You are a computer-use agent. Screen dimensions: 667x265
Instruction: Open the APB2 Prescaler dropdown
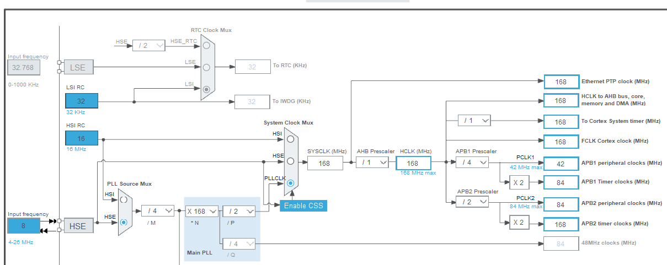pos(472,202)
